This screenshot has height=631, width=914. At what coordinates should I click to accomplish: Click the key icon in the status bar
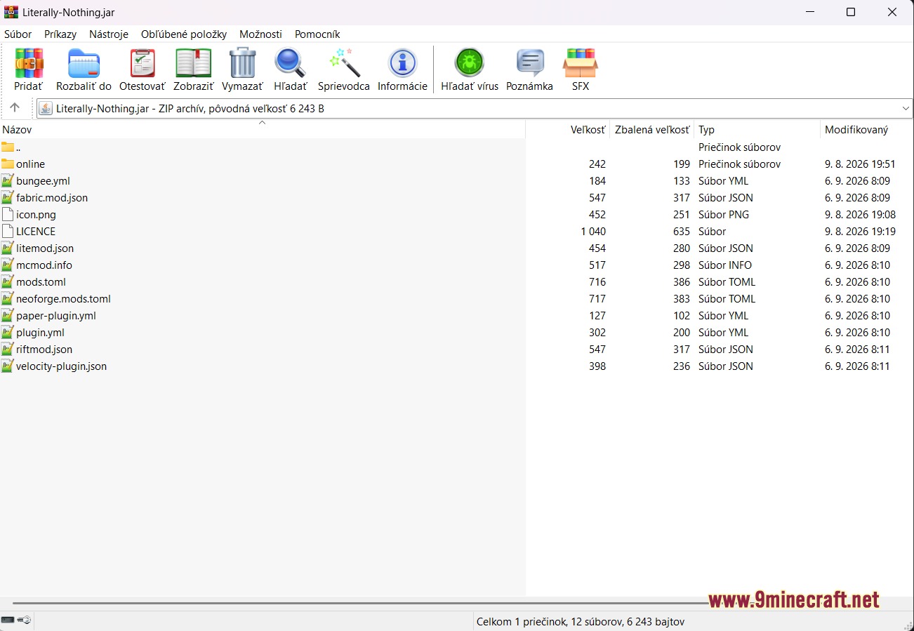coord(23,620)
